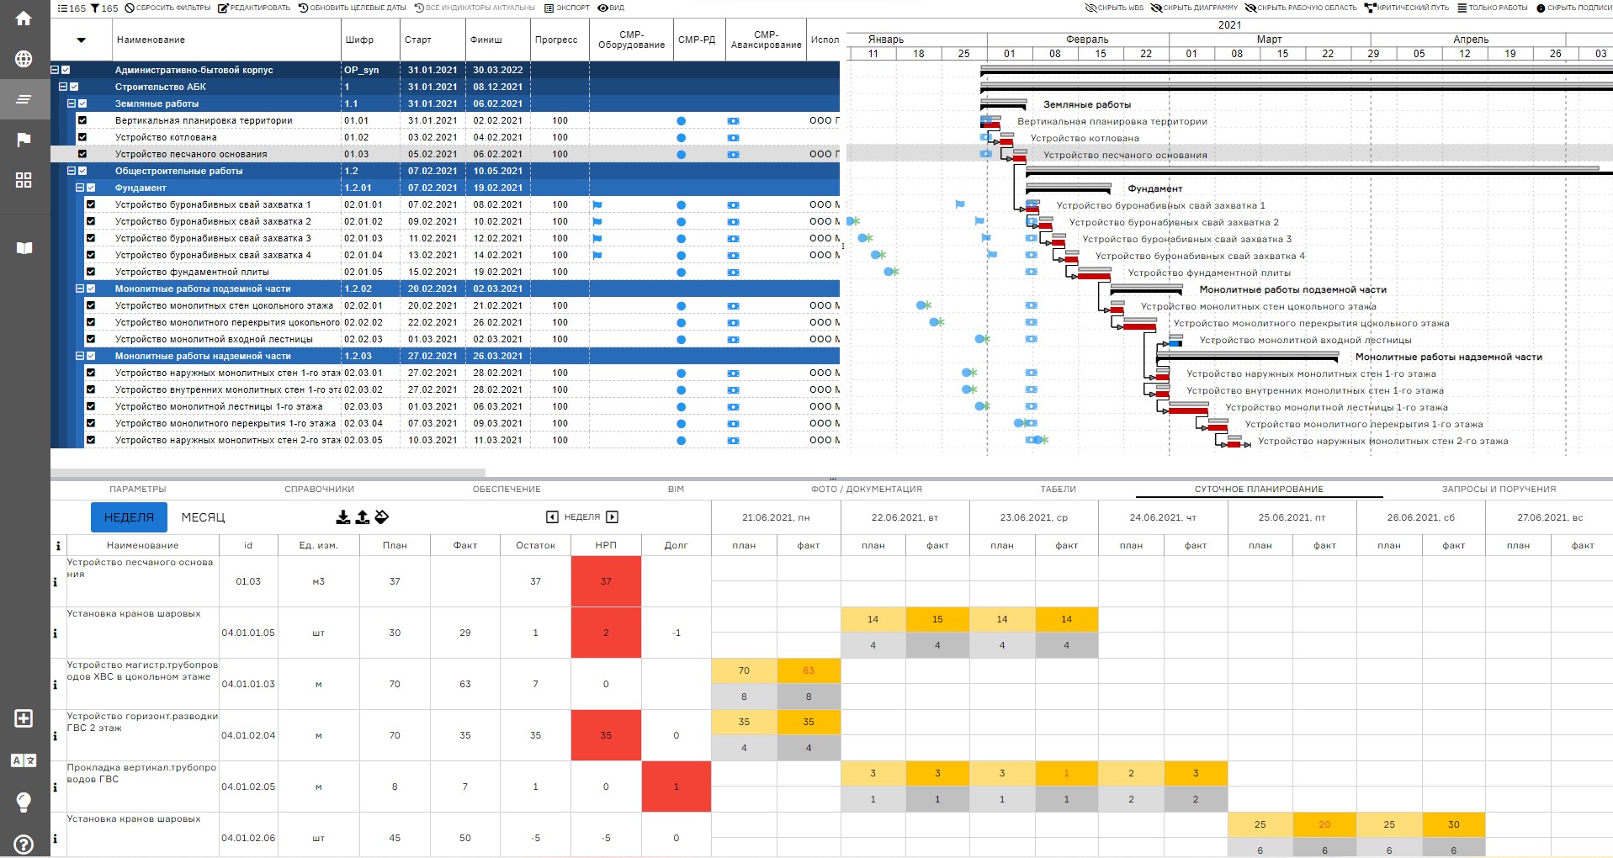The image size is (1613, 858).
Task: Switch to the Запросы и поручения tab
Action: coord(1499,489)
